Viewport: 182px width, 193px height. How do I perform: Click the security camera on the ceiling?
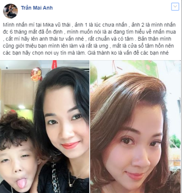[x=7, y=67]
